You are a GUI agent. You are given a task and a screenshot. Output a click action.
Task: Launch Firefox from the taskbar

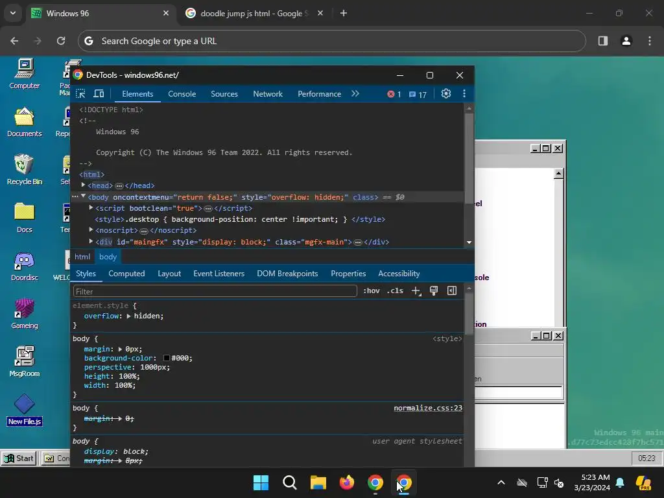pyautogui.click(x=347, y=482)
